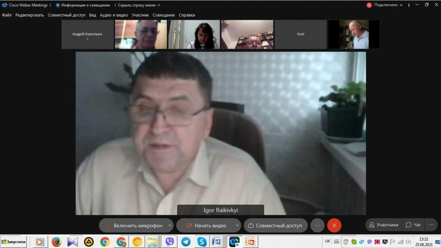
Task: Open Telegram from the taskbar
Action: click(x=186, y=242)
